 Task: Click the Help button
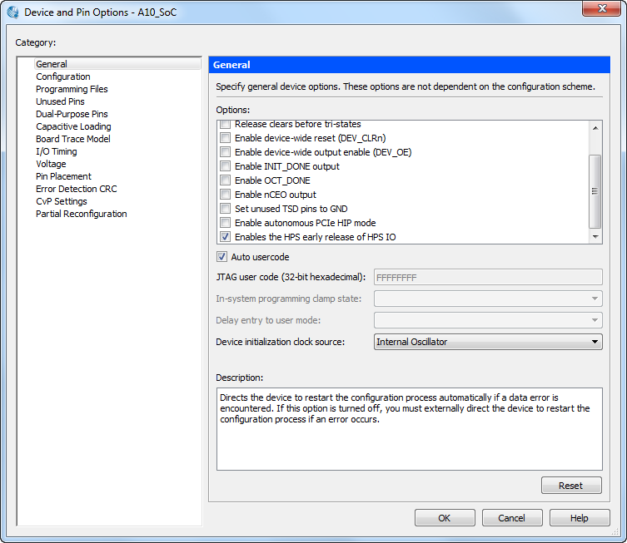point(580,518)
